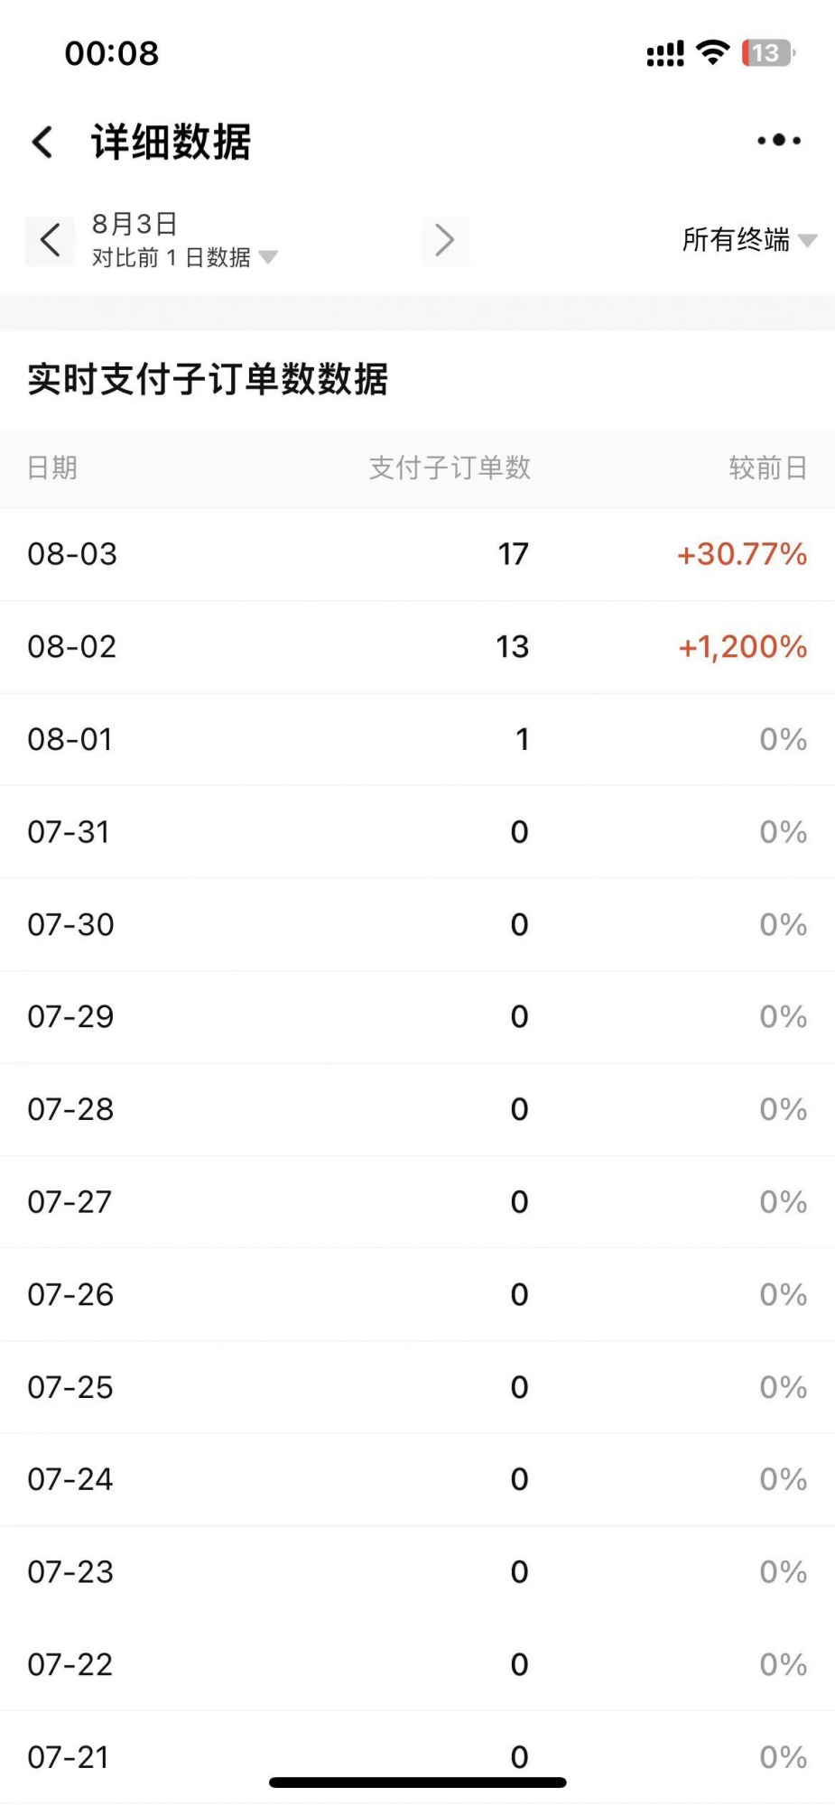Select the 08-01 row
835x1805 pixels.
417,740
